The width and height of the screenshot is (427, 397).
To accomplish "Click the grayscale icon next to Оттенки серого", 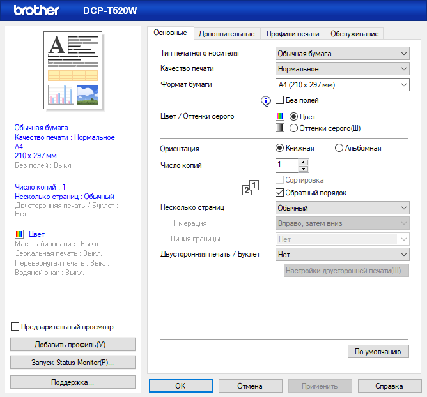I will coord(280,128).
